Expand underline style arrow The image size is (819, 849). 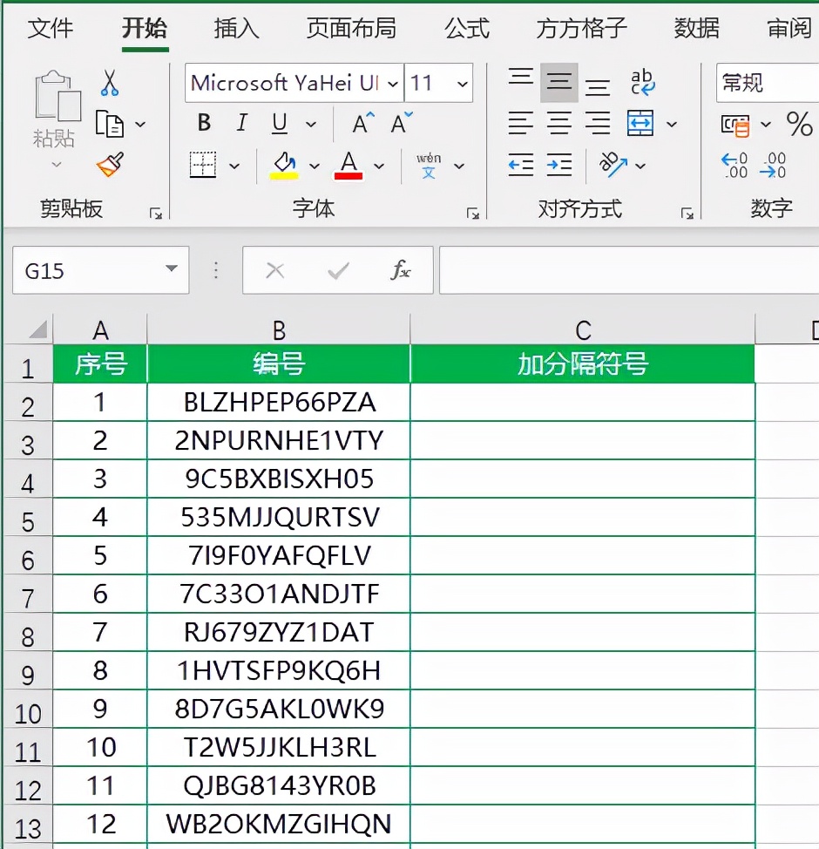pyautogui.click(x=311, y=125)
